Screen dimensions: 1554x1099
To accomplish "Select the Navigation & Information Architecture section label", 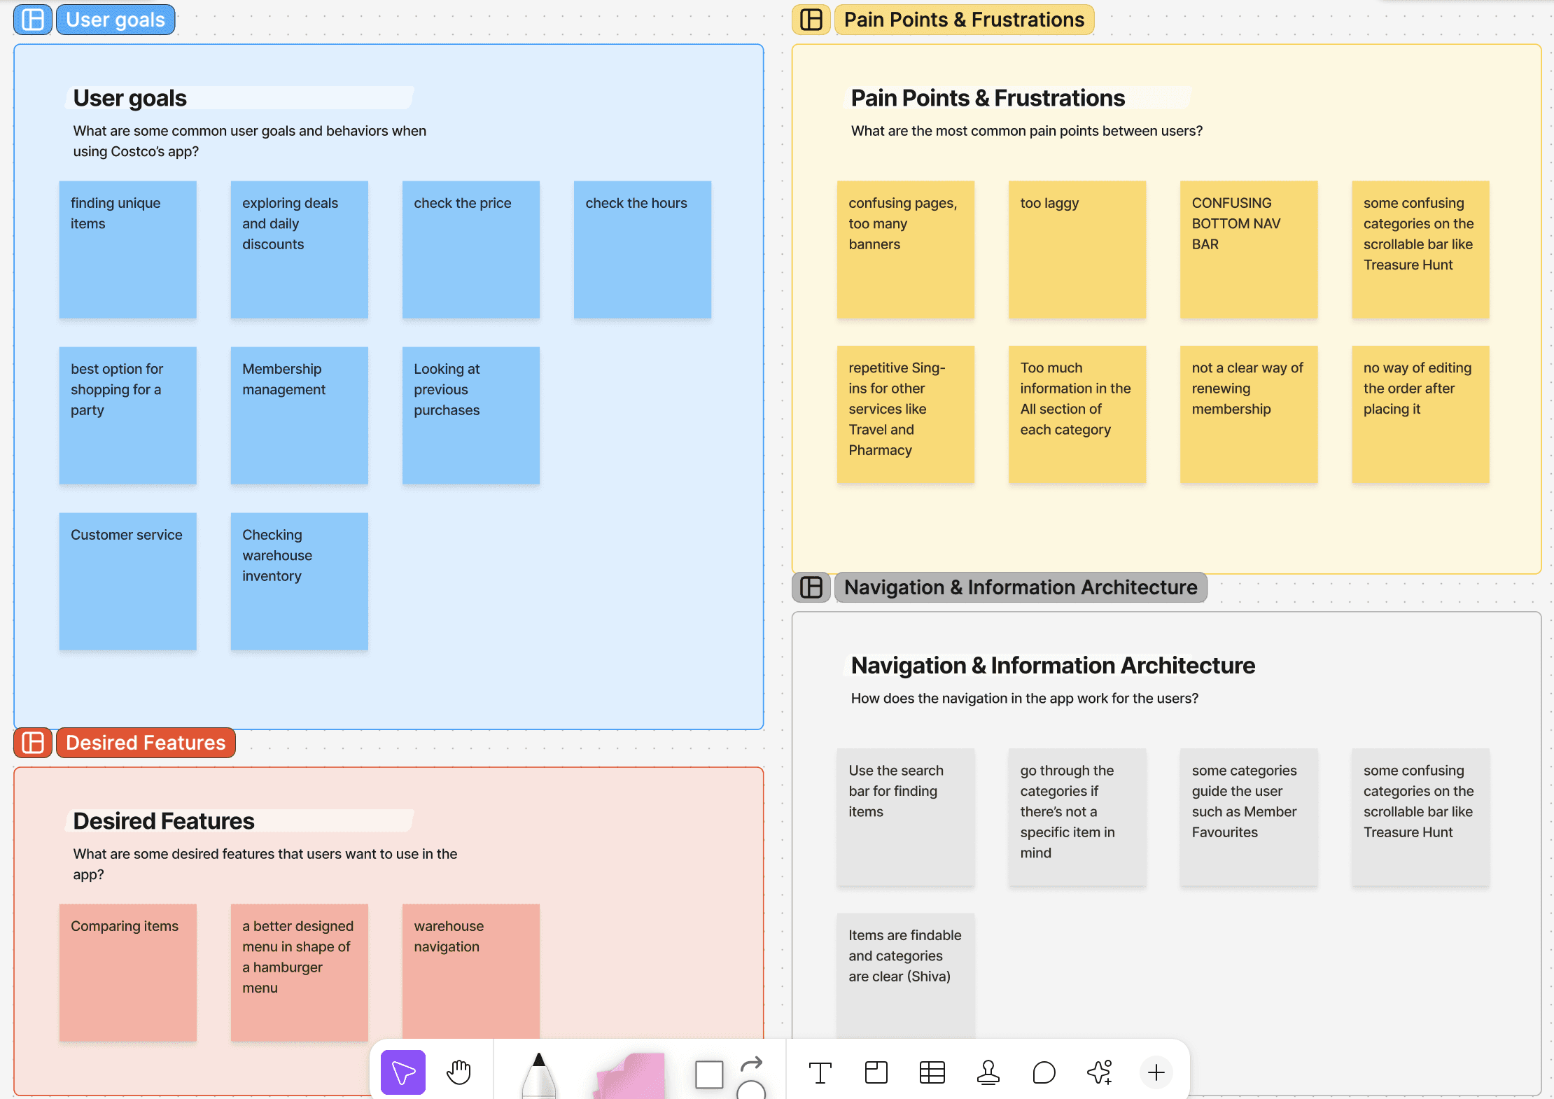I will (1021, 587).
